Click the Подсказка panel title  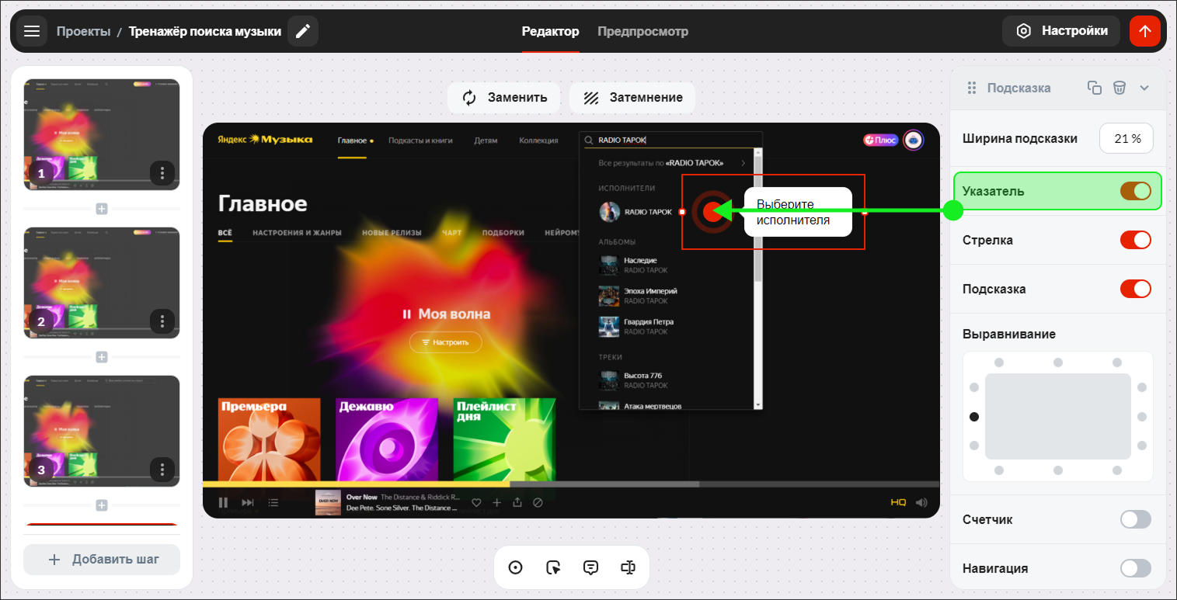point(1019,88)
